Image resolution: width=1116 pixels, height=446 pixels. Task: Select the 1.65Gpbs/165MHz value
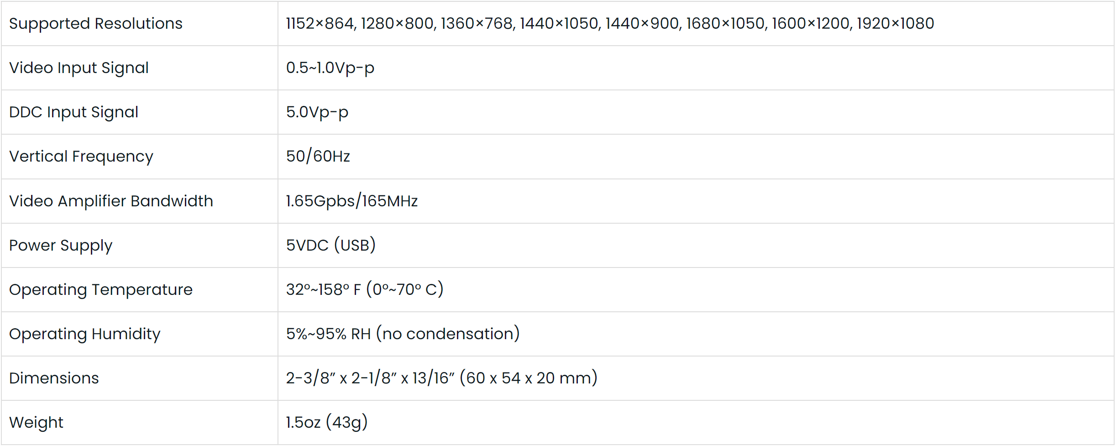click(x=352, y=201)
